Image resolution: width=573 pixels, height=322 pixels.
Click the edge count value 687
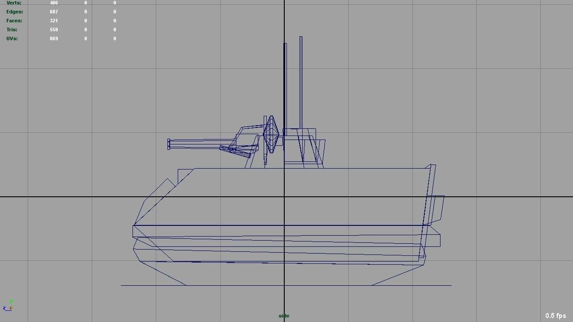pos(54,12)
